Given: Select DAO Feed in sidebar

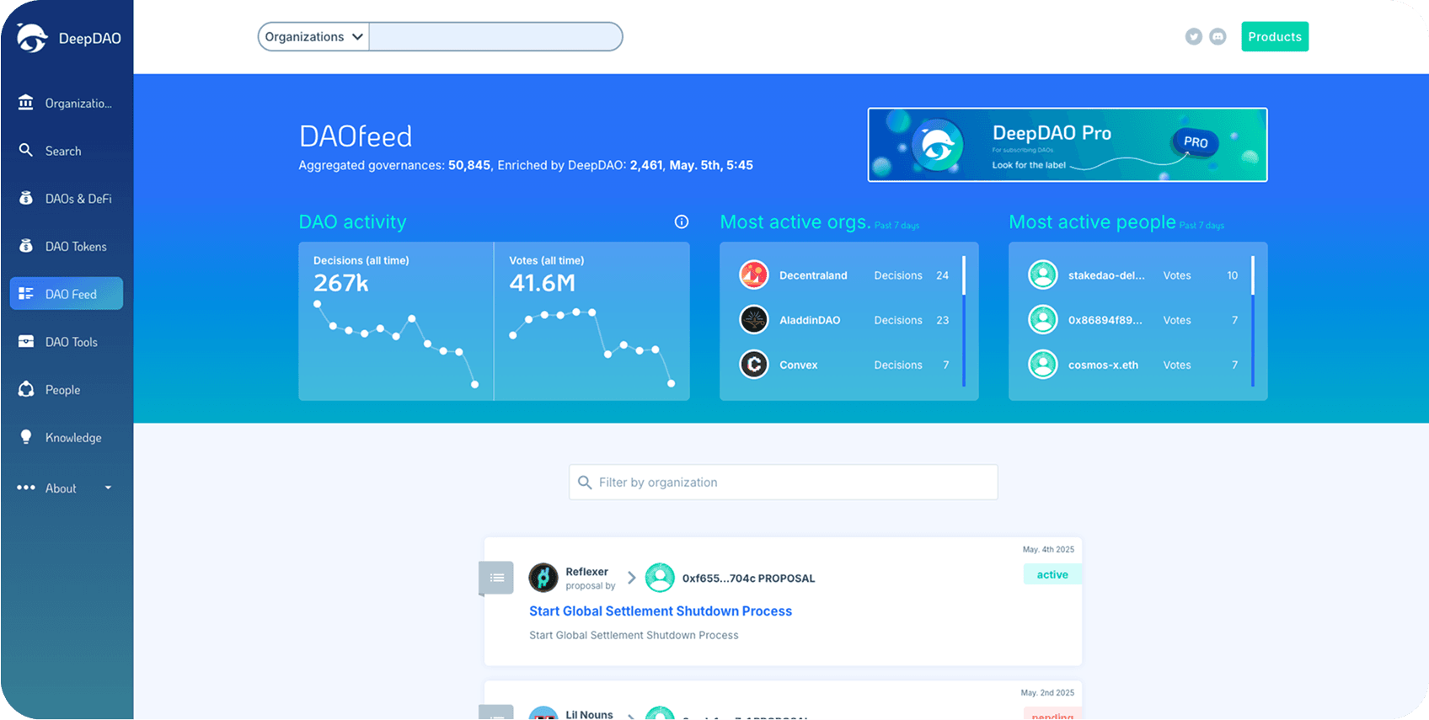Looking at the screenshot, I should click(67, 293).
